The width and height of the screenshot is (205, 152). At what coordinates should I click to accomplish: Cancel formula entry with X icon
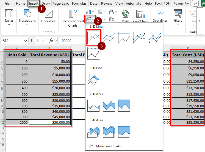(38, 41)
